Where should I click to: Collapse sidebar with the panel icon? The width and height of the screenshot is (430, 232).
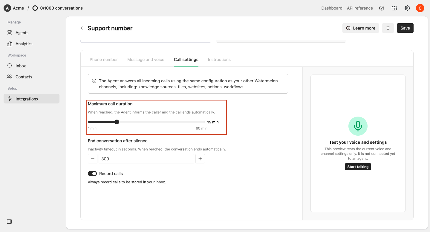[9, 222]
